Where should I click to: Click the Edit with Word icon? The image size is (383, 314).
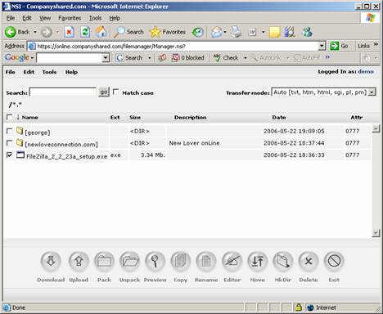click(252, 32)
